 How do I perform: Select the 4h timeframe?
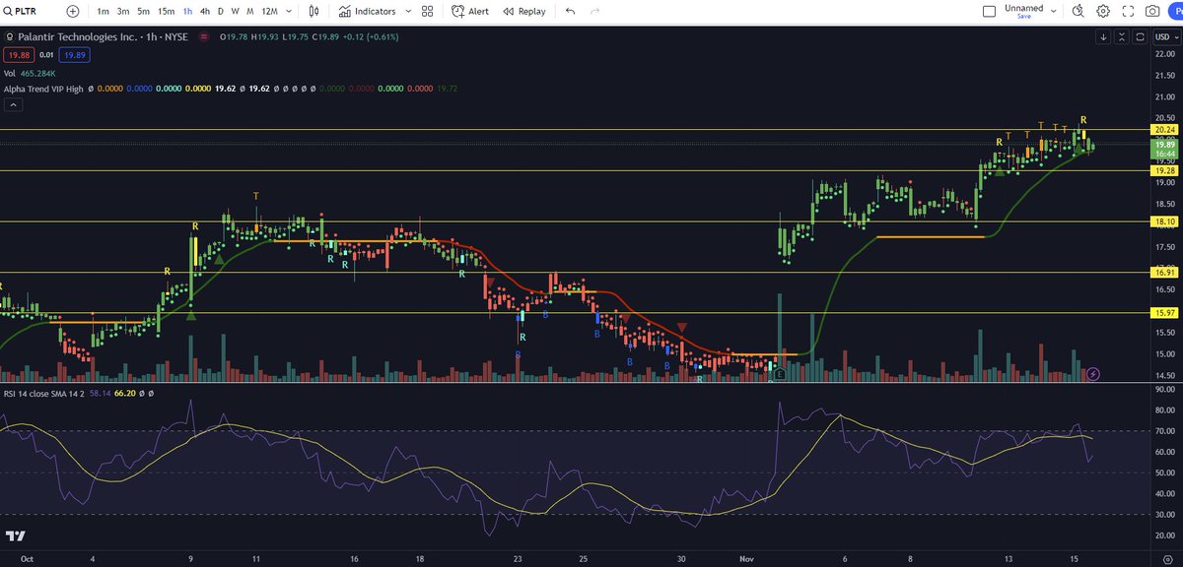tap(204, 12)
